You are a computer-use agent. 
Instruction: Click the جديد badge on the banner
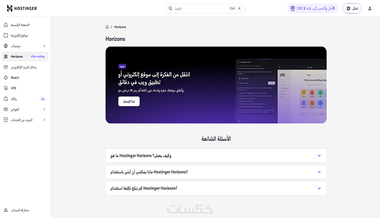(x=122, y=66)
